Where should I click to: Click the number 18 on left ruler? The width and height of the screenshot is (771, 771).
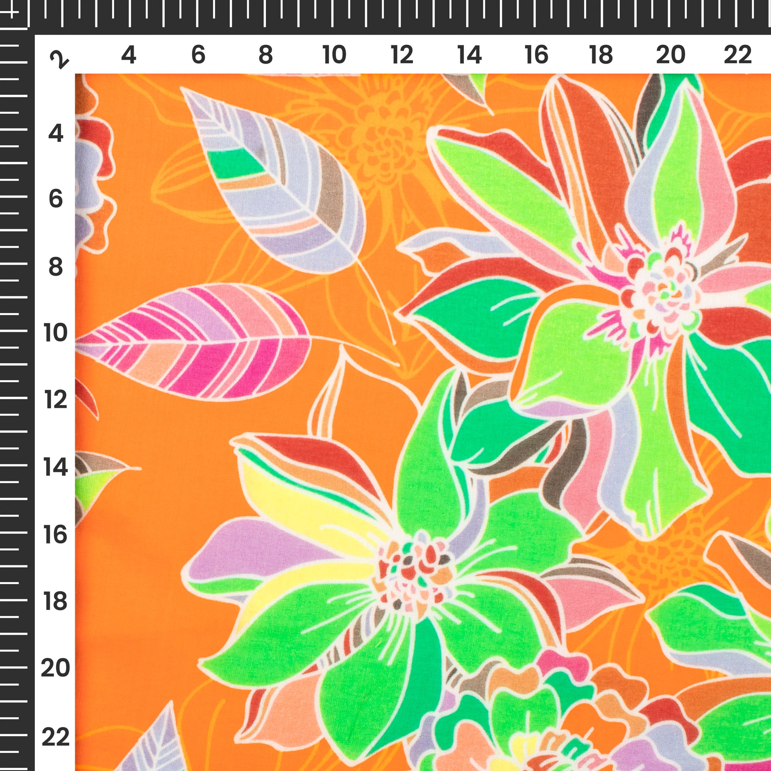coord(56,602)
